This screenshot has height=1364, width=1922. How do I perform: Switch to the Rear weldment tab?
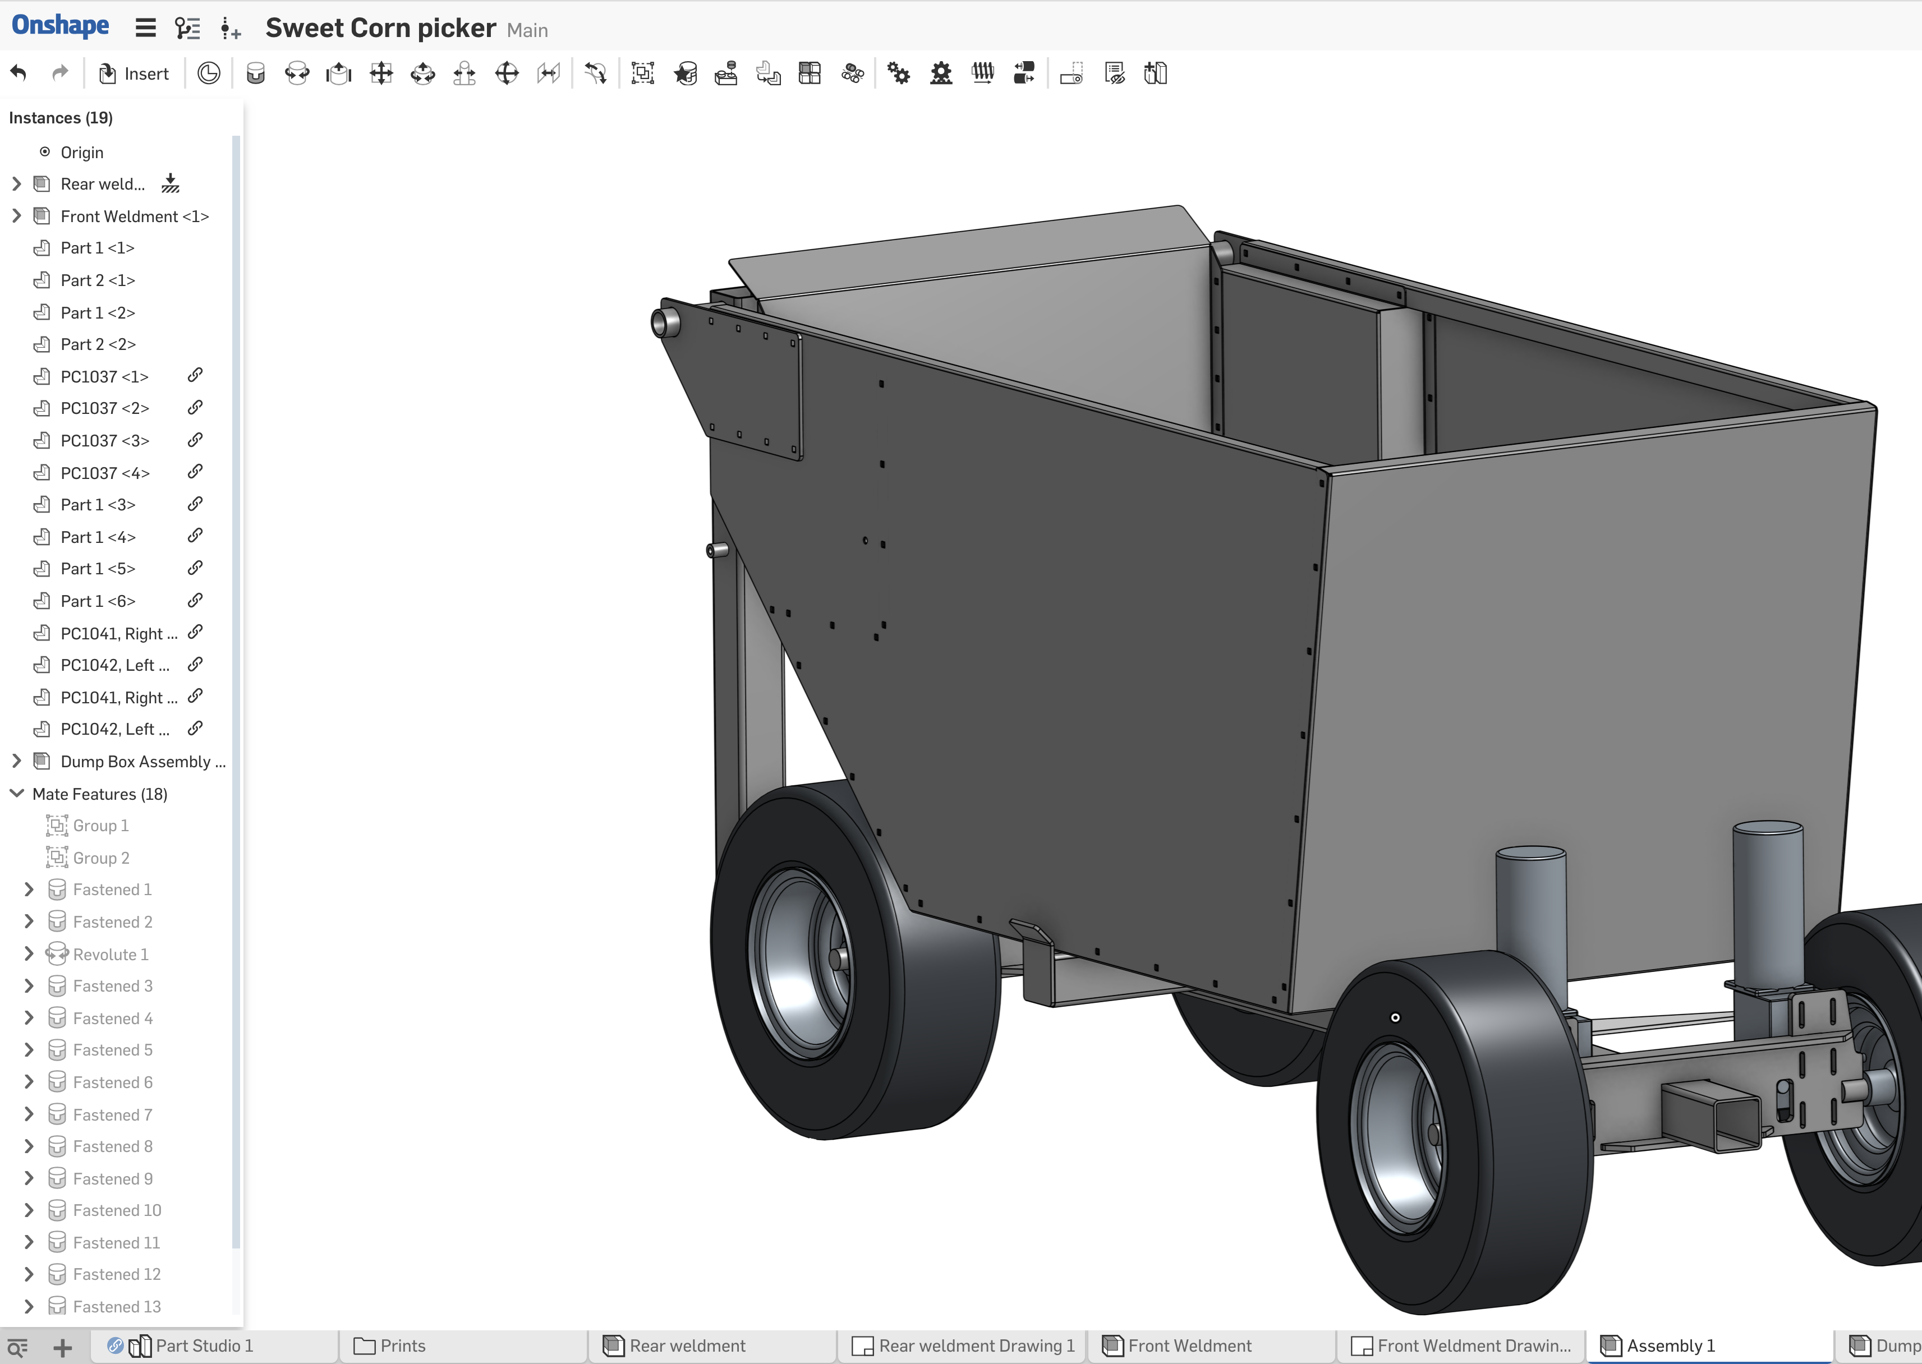(x=686, y=1345)
